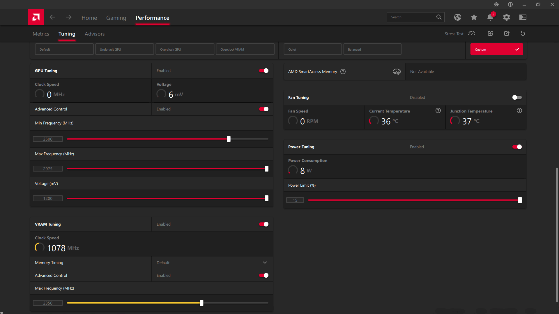This screenshot has width=559, height=314.
Task: Open help question mark icon in title bar
Action: pyautogui.click(x=510, y=4)
